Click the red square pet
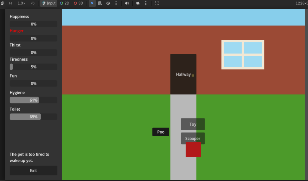 click(x=193, y=150)
